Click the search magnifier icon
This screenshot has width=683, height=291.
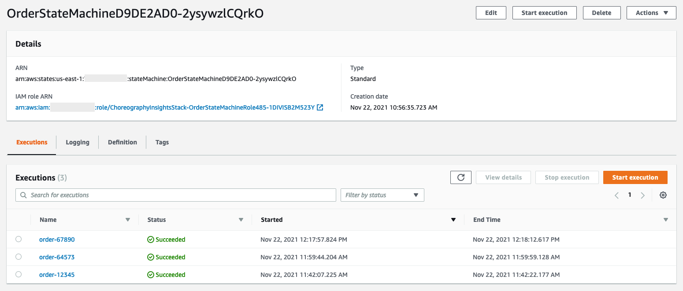pyautogui.click(x=23, y=195)
